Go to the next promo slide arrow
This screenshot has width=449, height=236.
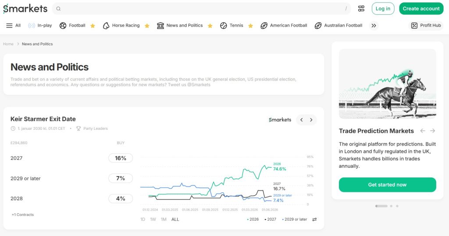[x=432, y=131]
